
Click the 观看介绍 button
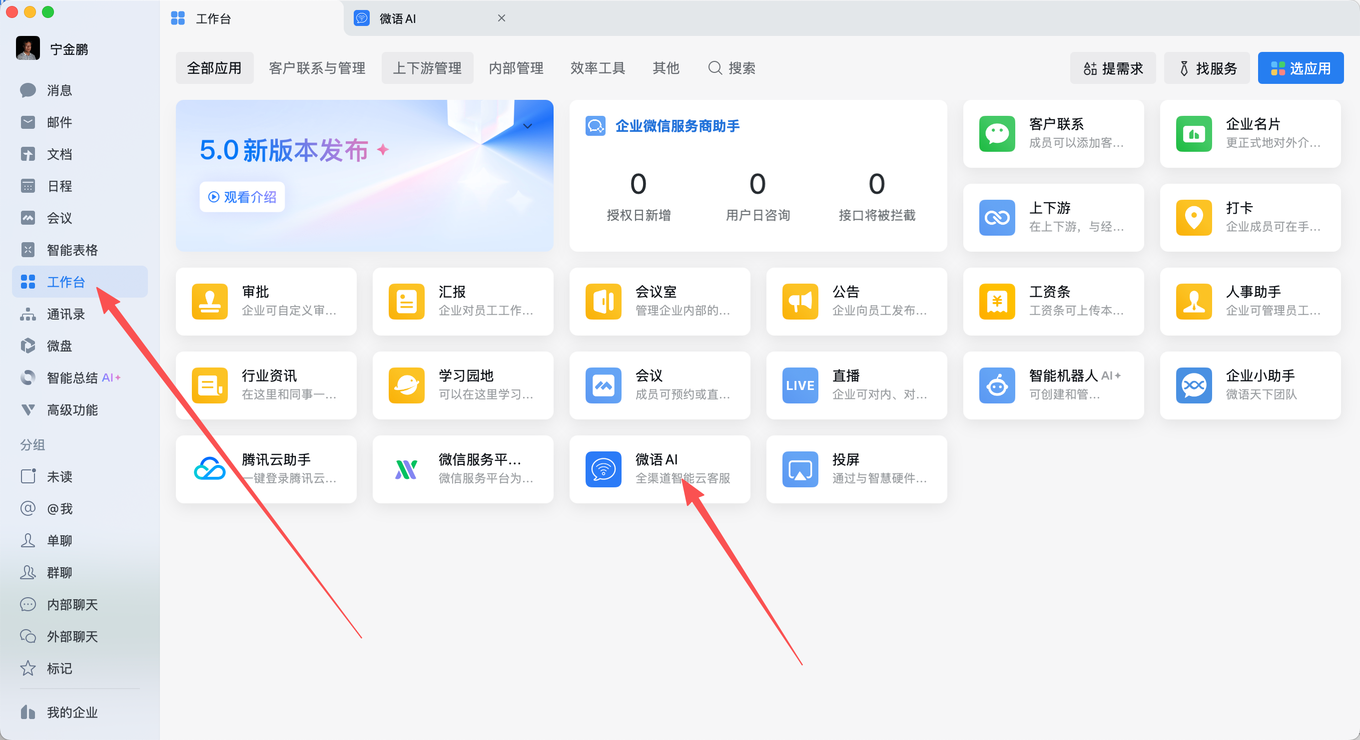(x=242, y=197)
